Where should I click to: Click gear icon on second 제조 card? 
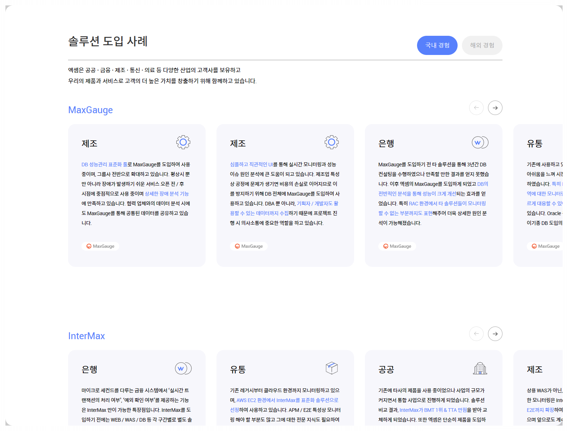pyautogui.click(x=332, y=142)
